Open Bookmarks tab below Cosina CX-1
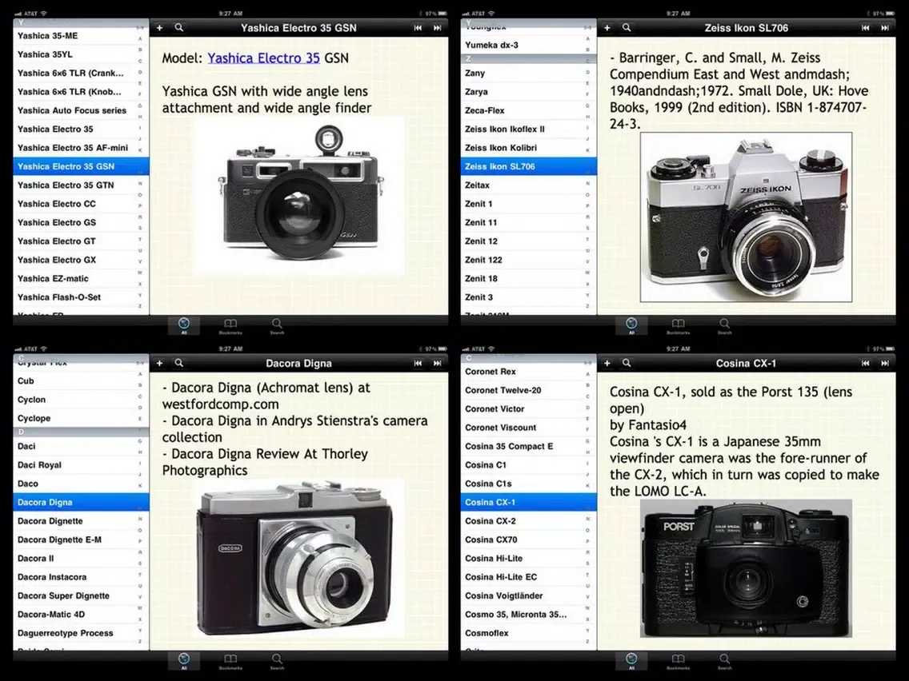The image size is (909, 681). [678, 661]
